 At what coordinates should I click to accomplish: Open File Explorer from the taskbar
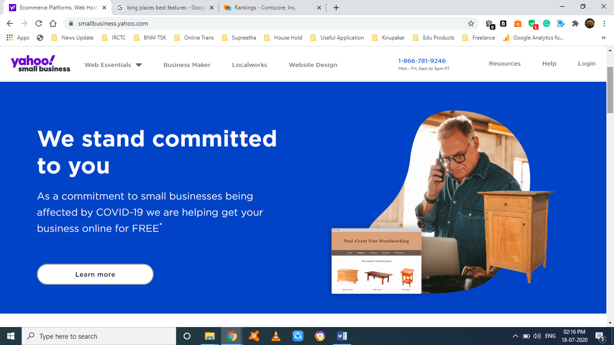click(x=210, y=336)
